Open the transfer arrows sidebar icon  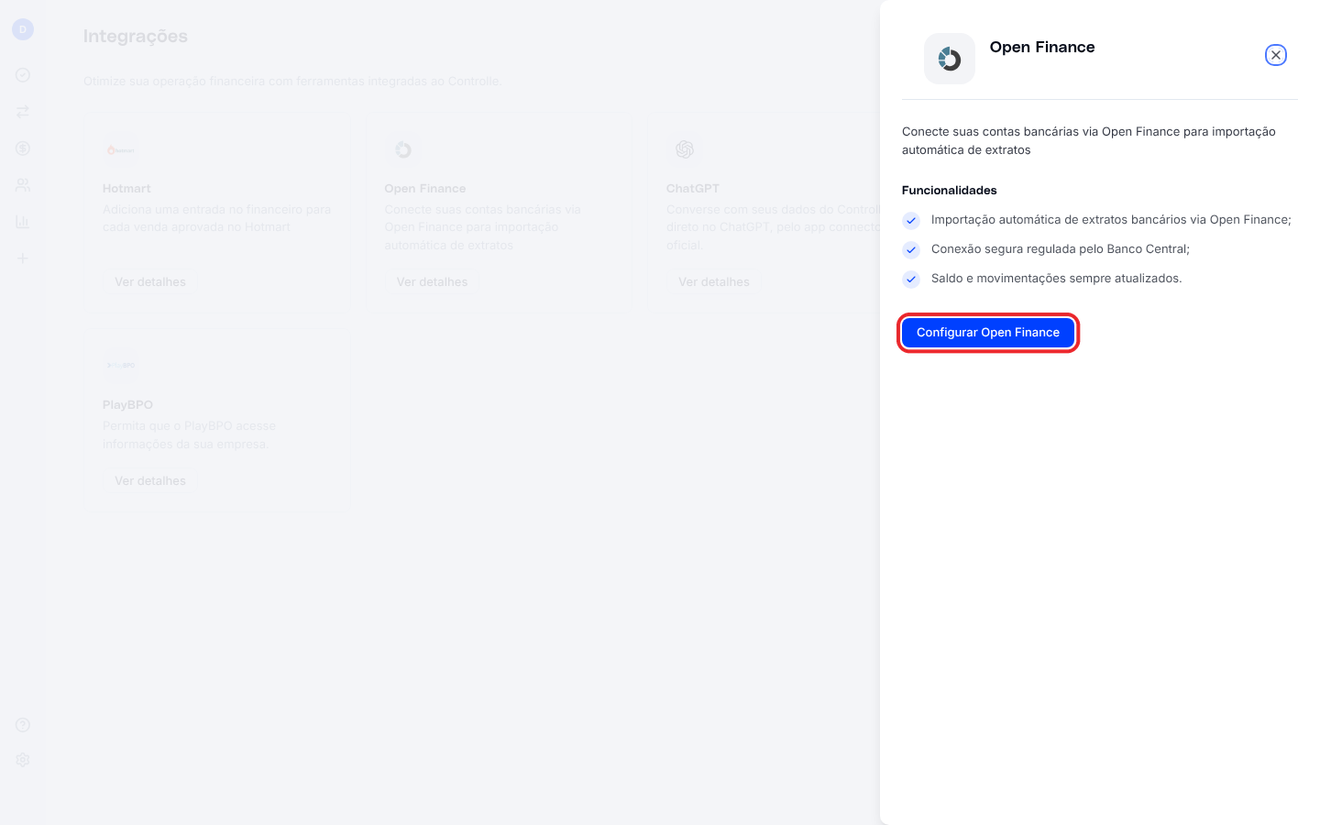point(23,112)
